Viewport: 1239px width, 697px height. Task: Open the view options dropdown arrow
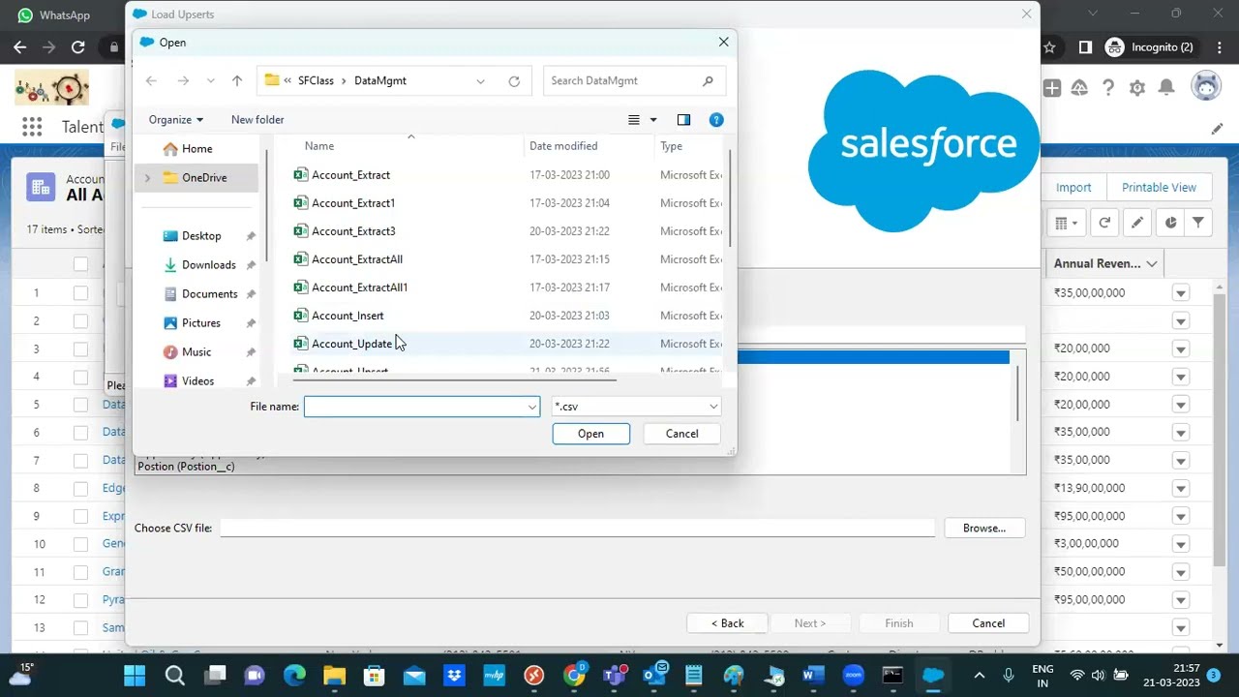(x=653, y=120)
